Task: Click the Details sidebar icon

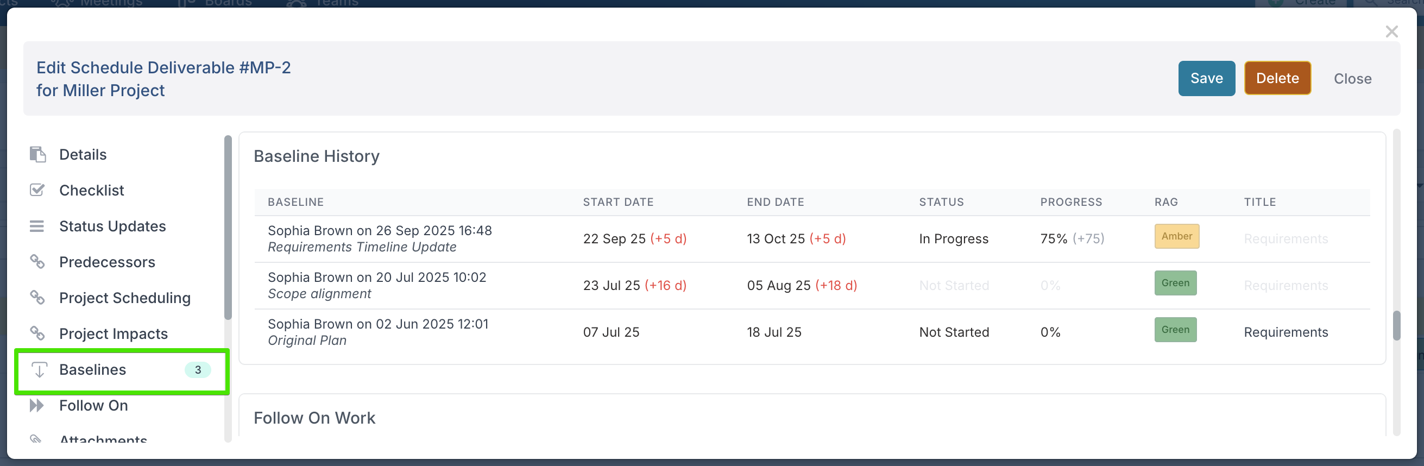Action: coord(37,155)
